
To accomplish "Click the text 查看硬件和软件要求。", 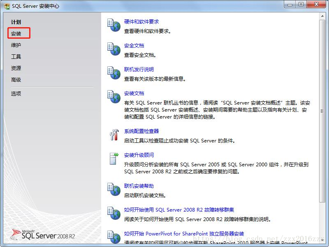I will 148,31.
